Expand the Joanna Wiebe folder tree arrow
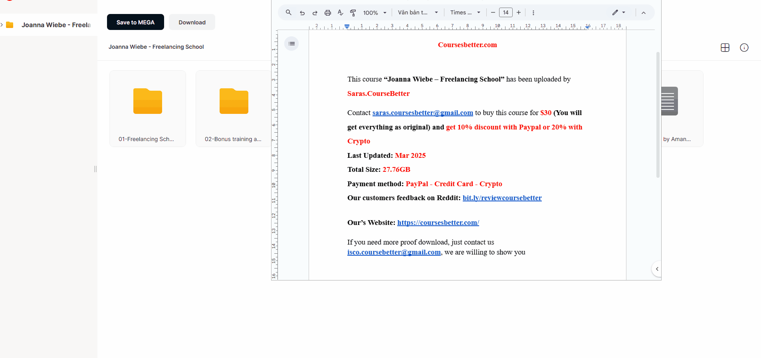 click(x=2, y=25)
